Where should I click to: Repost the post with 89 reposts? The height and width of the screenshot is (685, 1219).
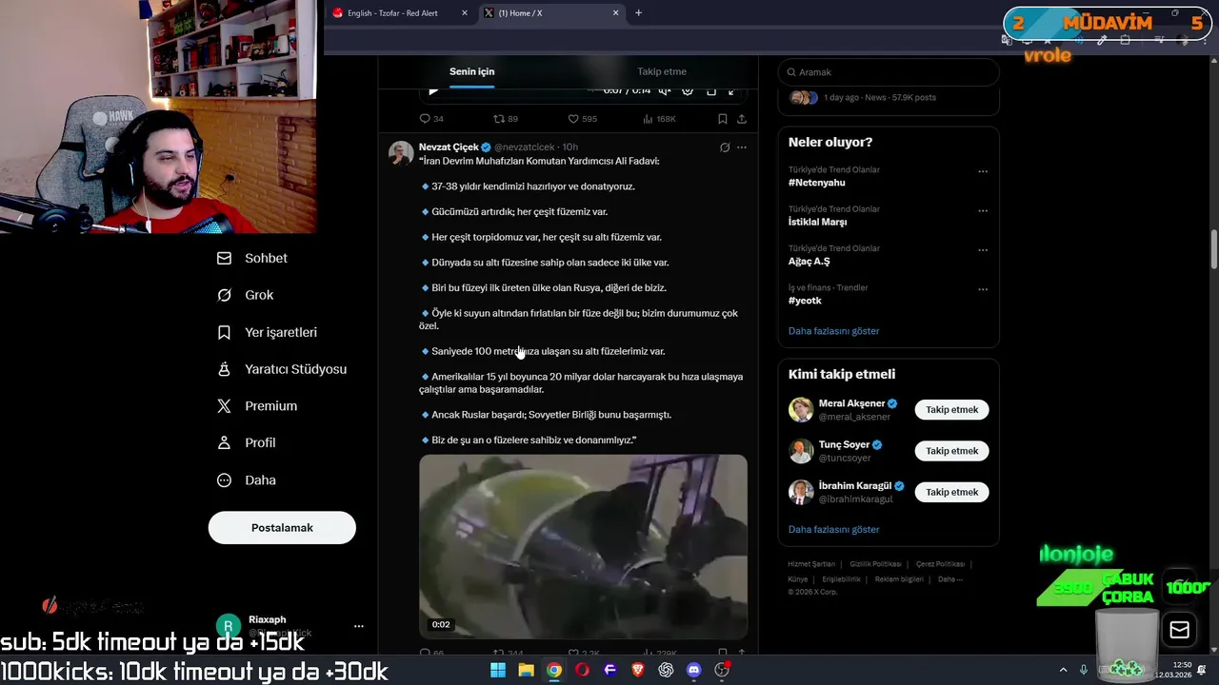[505, 119]
